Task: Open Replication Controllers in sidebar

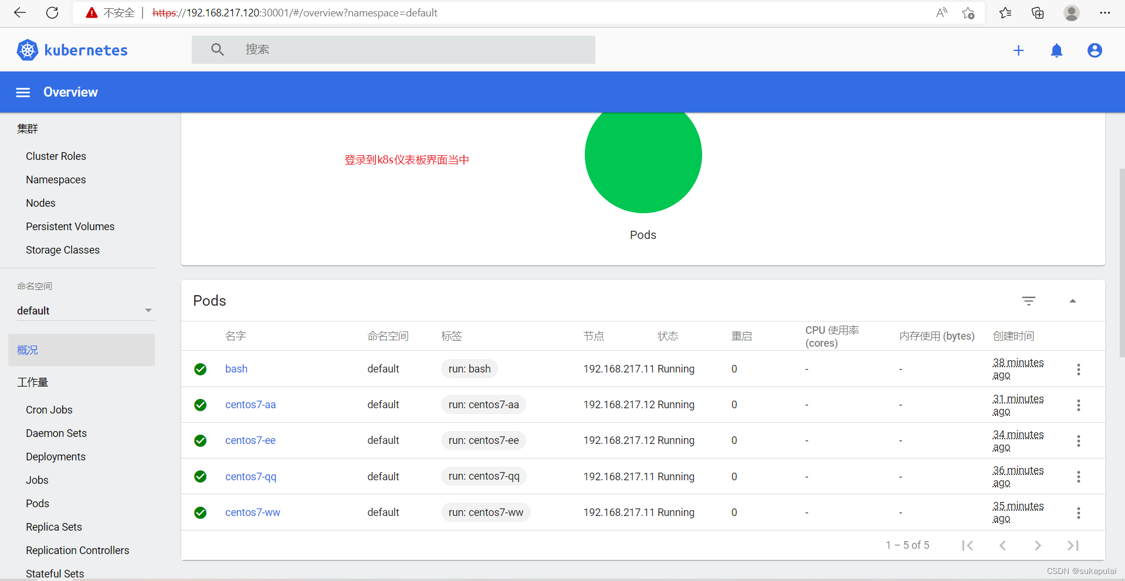Action: (77, 551)
